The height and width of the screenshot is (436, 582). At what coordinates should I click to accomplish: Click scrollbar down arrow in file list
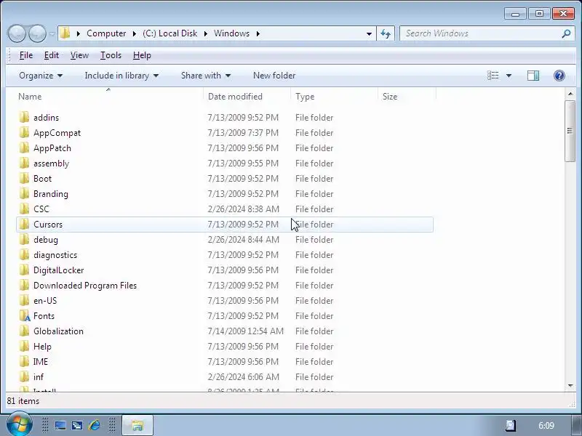coord(570,386)
